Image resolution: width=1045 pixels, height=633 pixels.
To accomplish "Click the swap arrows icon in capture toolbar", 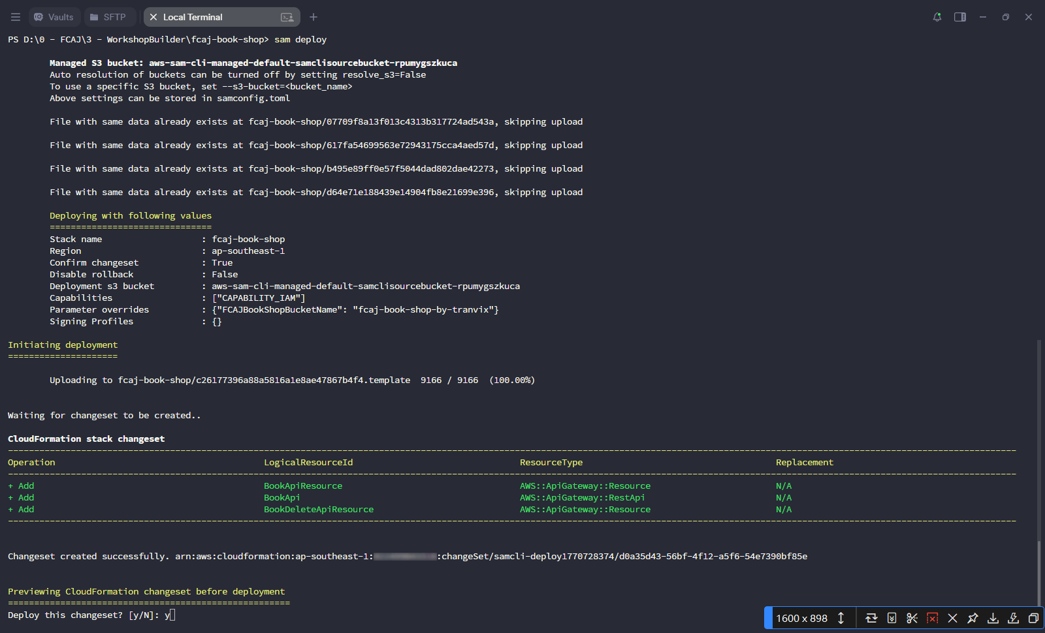I will click(x=871, y=618).
